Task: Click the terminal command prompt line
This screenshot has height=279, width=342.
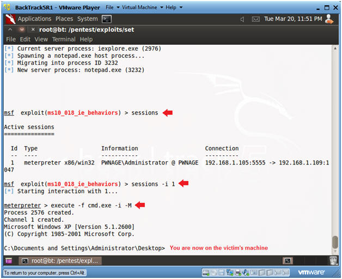Action: (84, 248)
